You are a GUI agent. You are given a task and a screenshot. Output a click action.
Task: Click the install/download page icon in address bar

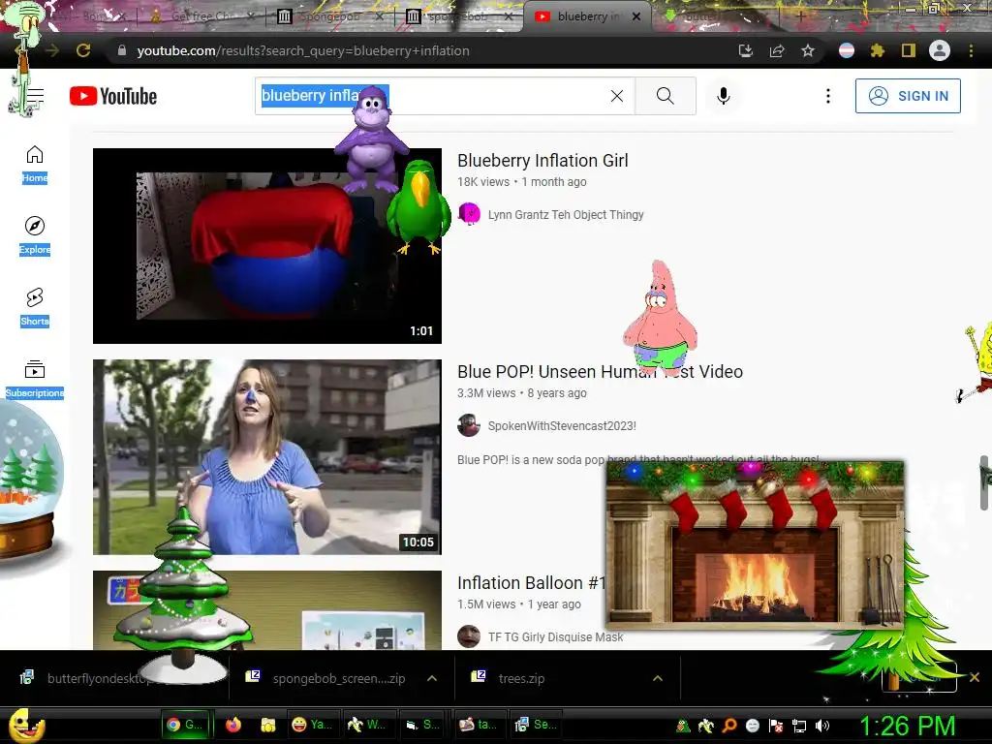[745, 50]
